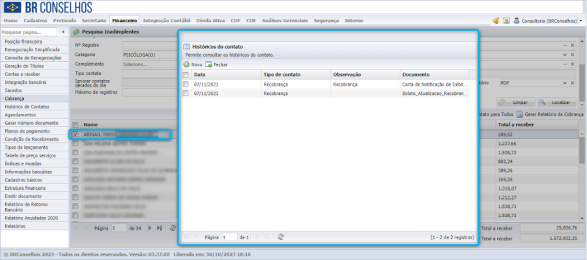The image size is (587, 260).
Task: Click the Históricos do contato window icon
Action: [x=186, y=47]
